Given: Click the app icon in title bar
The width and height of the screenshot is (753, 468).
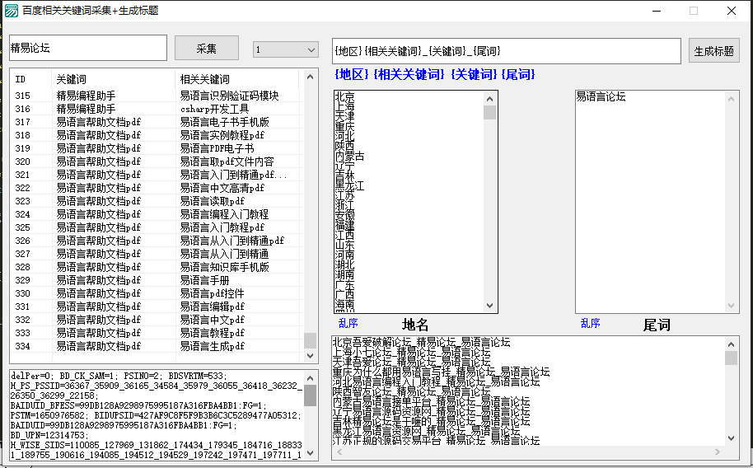Looking at the screenshot, I should pyautogui.click(x=11, y=11).
